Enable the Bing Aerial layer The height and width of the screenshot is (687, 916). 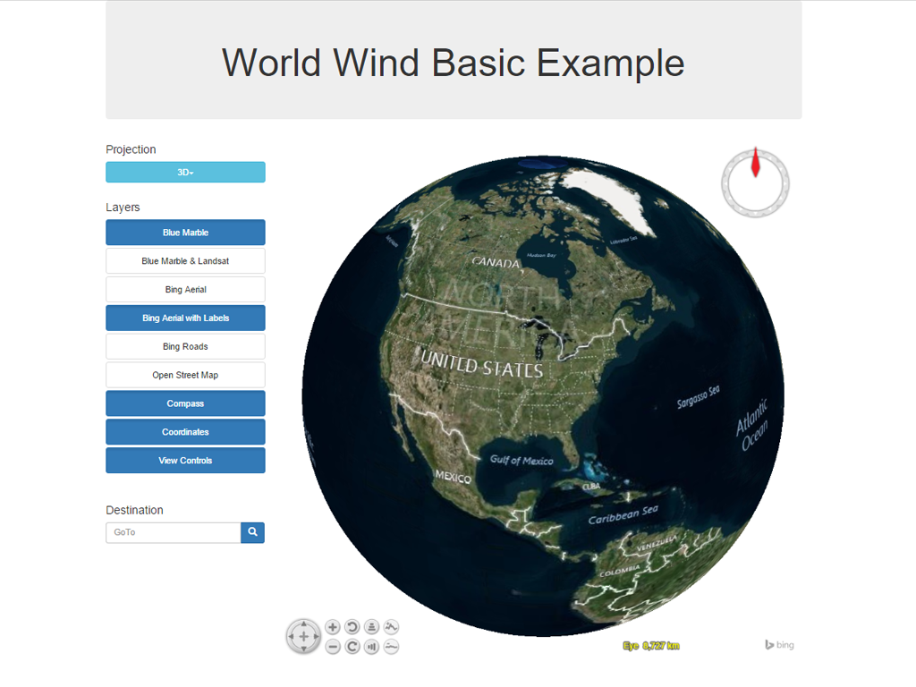pos(185,290)
